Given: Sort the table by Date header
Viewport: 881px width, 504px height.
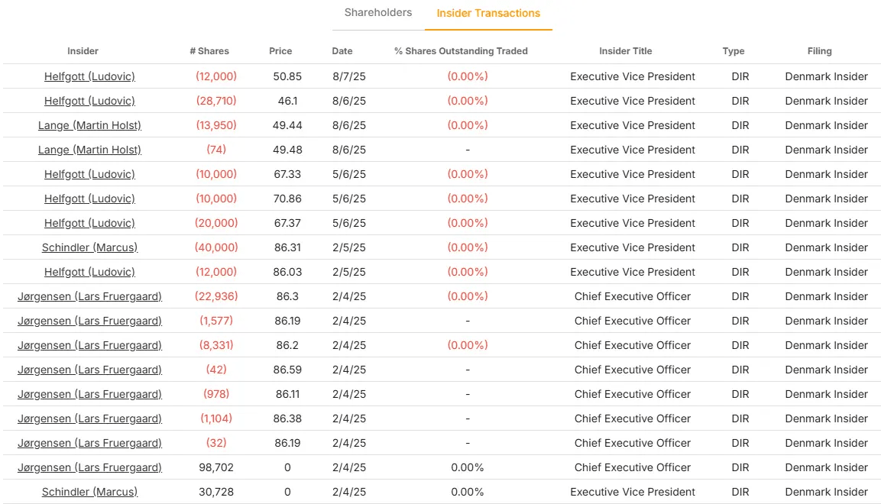Looking at the screenshot, I should (342, 51).
